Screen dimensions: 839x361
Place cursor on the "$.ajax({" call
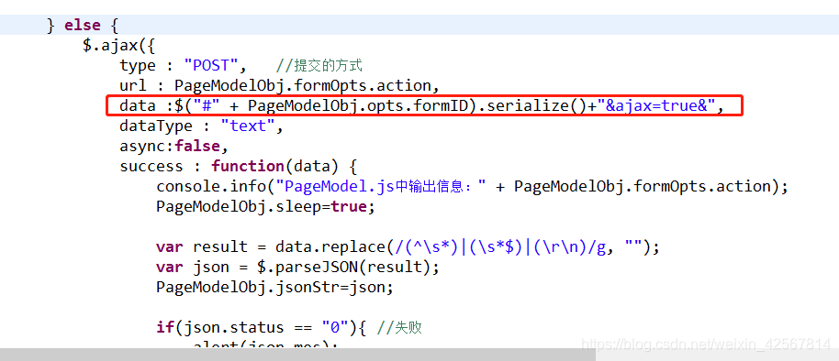118,46
